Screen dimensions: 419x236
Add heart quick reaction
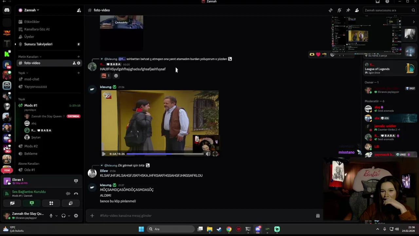pos(318,54)
